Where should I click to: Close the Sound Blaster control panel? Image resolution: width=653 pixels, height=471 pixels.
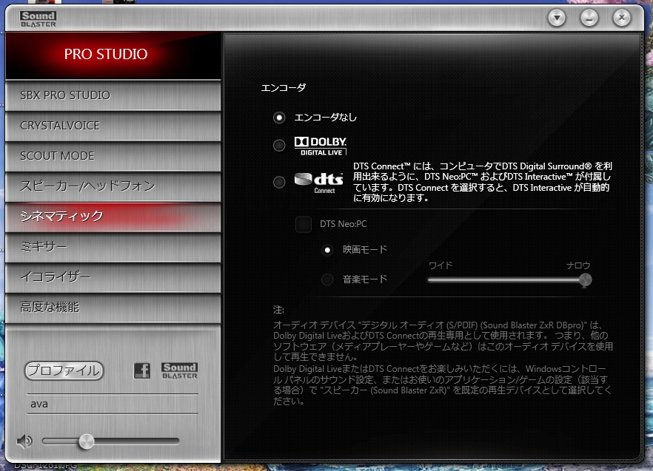pyautogui.click(x=622, y=18)
